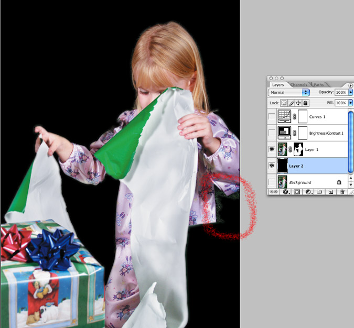Image resolution: width=354 pixels, height=328 pixels.
Task: Show the Background layer
Action: pos(272,182)
